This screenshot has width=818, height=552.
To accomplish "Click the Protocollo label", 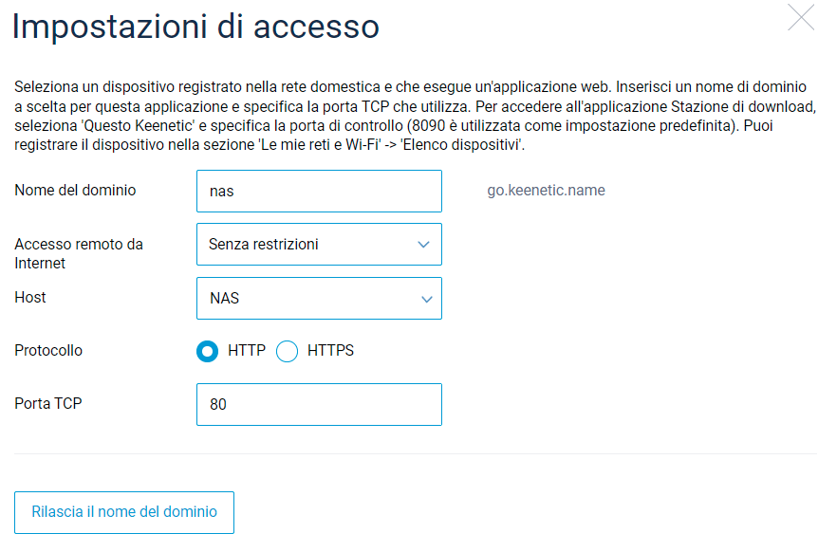I will coord(48,350).
